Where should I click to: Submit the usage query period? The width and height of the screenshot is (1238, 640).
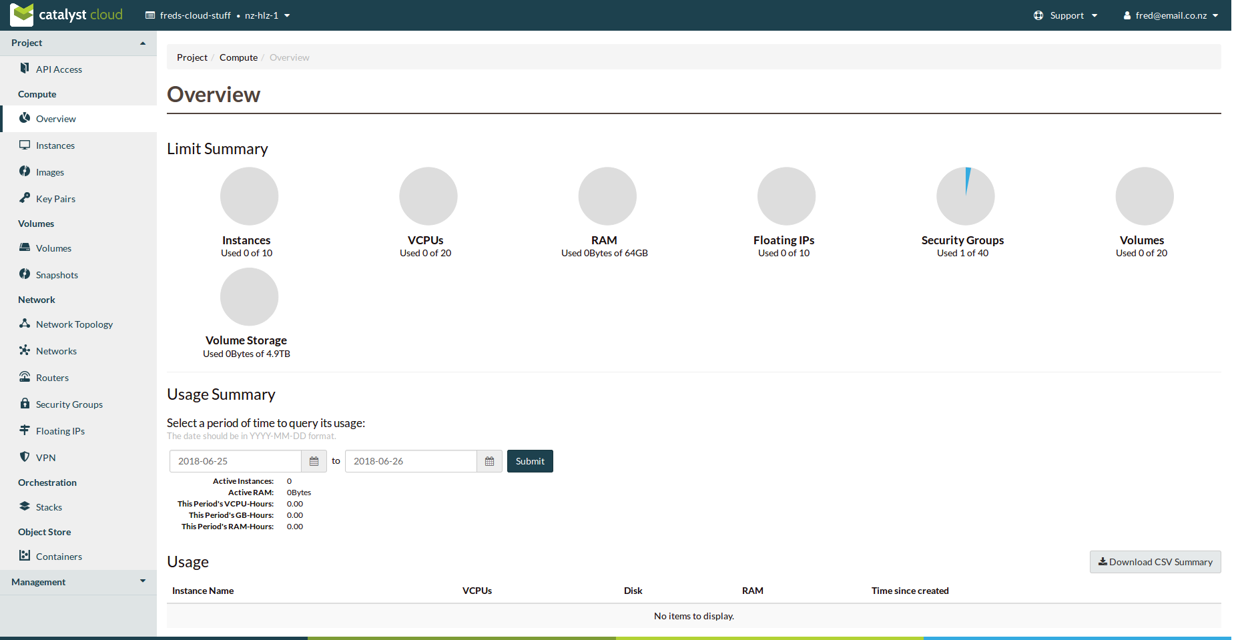(530, 461)
